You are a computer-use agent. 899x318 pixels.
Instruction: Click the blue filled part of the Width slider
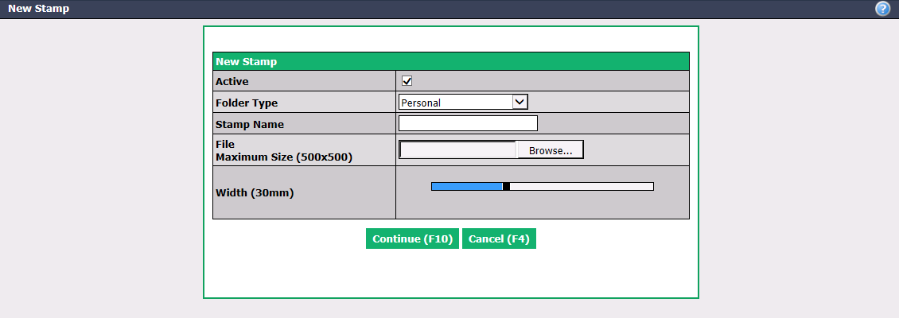[x=467, y=186]
